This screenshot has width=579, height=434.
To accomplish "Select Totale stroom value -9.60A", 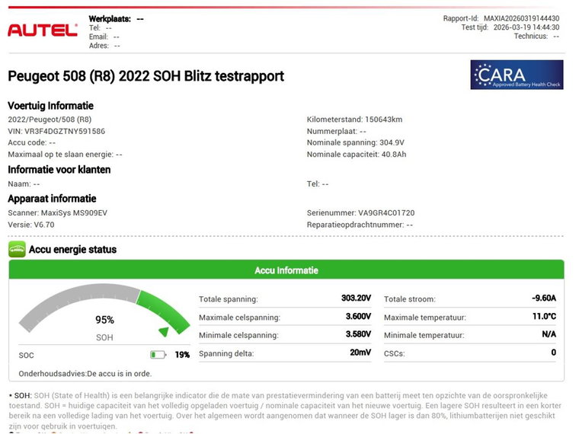I will click(544, 298).
